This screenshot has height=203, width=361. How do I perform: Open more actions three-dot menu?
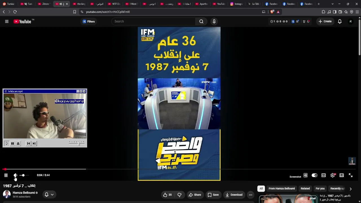click(250, 195)
